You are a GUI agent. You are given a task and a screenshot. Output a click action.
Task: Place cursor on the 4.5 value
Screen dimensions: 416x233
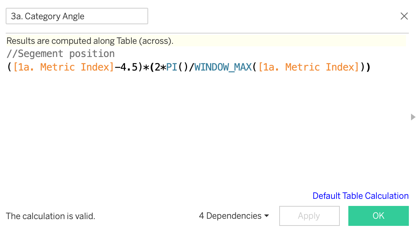130,67
